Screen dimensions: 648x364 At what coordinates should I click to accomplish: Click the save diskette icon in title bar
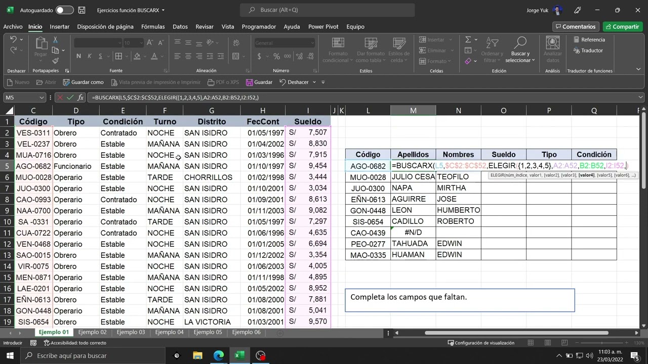[82, 10]
